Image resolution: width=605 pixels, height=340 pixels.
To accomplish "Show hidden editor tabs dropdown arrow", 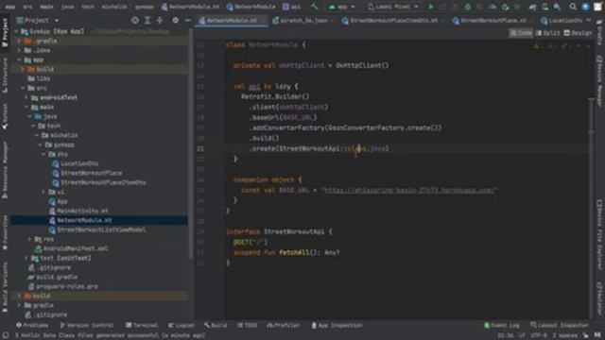I will click(588, 20).
